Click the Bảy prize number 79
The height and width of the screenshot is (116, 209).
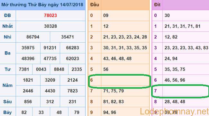click(77, 112)
